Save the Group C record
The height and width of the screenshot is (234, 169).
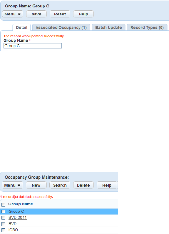(36, 14)
